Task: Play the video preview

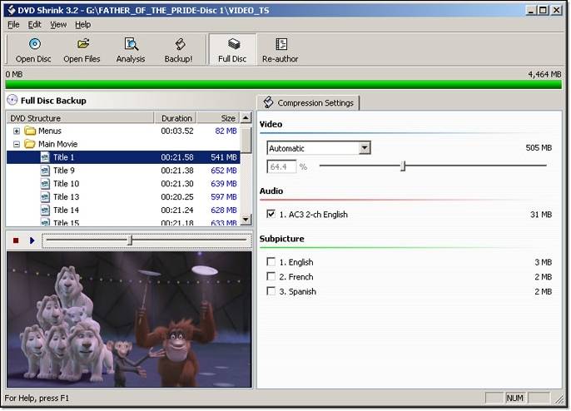Action: (32, 240)
